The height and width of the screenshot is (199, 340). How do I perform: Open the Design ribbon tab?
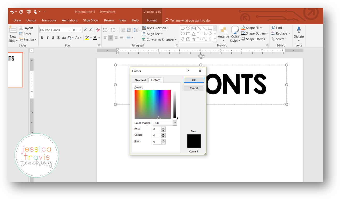pos(31,20)
